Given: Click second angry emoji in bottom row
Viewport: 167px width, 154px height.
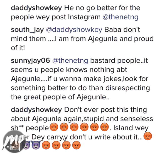Looking at the screenshot, I should [56, 145].
